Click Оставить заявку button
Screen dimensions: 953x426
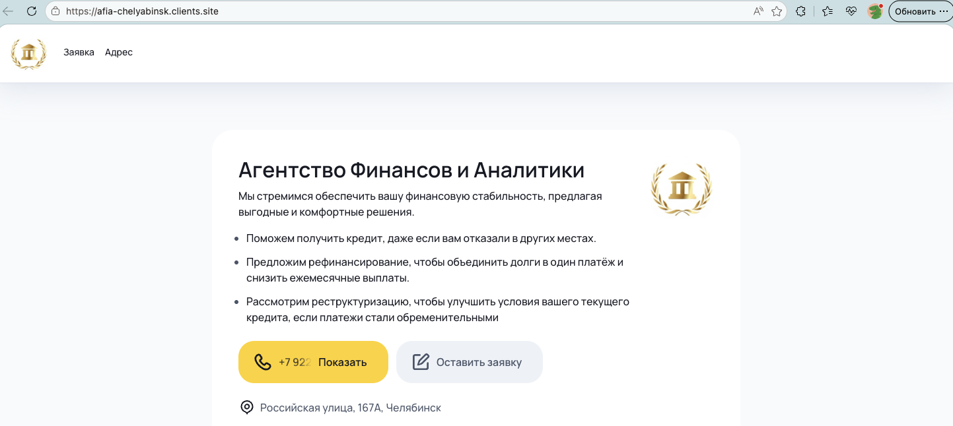(x=470, y=362)
